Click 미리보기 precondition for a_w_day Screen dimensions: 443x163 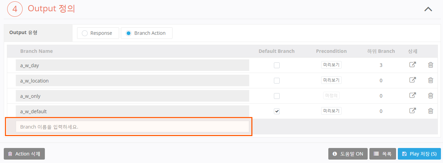[331, 65]
